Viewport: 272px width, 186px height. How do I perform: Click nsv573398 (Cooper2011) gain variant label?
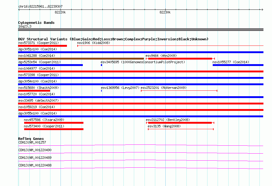[39, 75]
